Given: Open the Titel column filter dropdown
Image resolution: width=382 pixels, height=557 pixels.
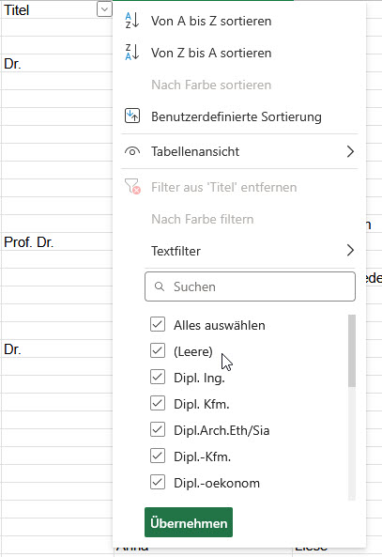Looking at the screenshot, I should 104,9.
